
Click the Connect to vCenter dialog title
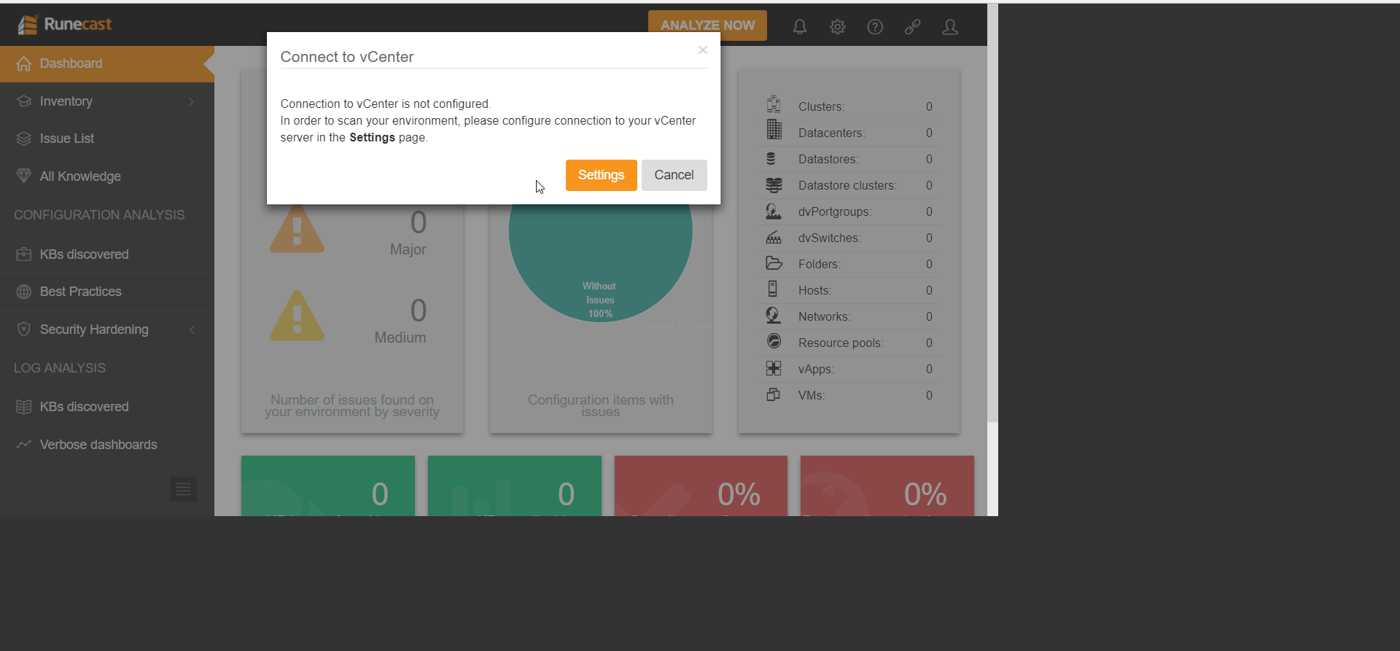tap(347, 57)
